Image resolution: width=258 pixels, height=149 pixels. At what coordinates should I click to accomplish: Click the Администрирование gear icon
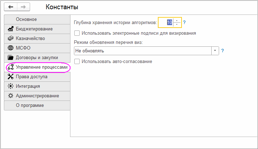coord(11,96)
